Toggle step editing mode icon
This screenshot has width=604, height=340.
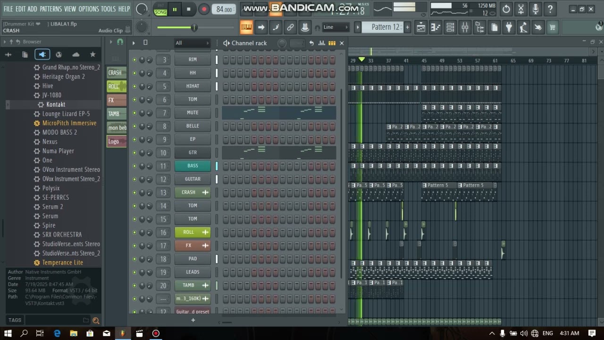(x=276, y=27)
